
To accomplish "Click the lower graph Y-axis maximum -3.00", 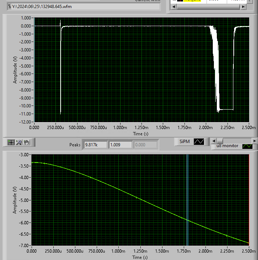I will tap(24, 155).
